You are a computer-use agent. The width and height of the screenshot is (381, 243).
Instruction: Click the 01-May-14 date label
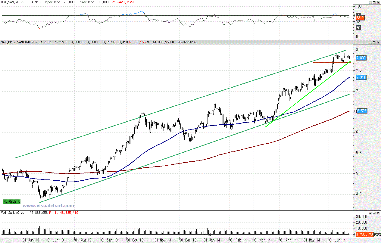coord(312,240)
